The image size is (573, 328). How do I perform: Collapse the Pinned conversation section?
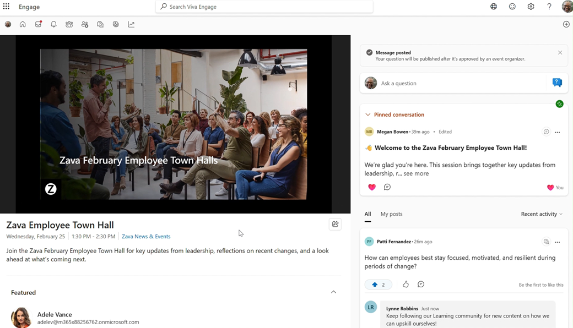tap(367, 114)
